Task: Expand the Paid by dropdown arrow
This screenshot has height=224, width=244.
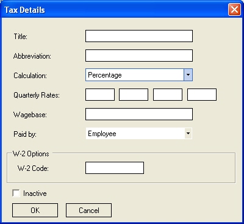Action: click(188, 134)
